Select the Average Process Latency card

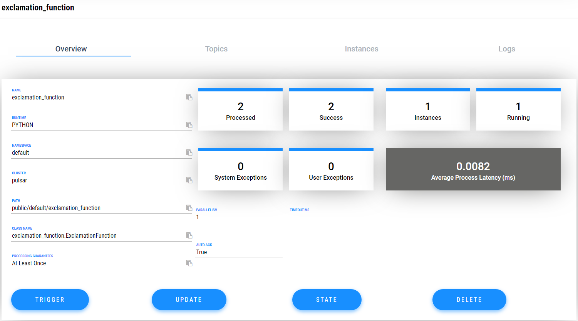(473, 169)
